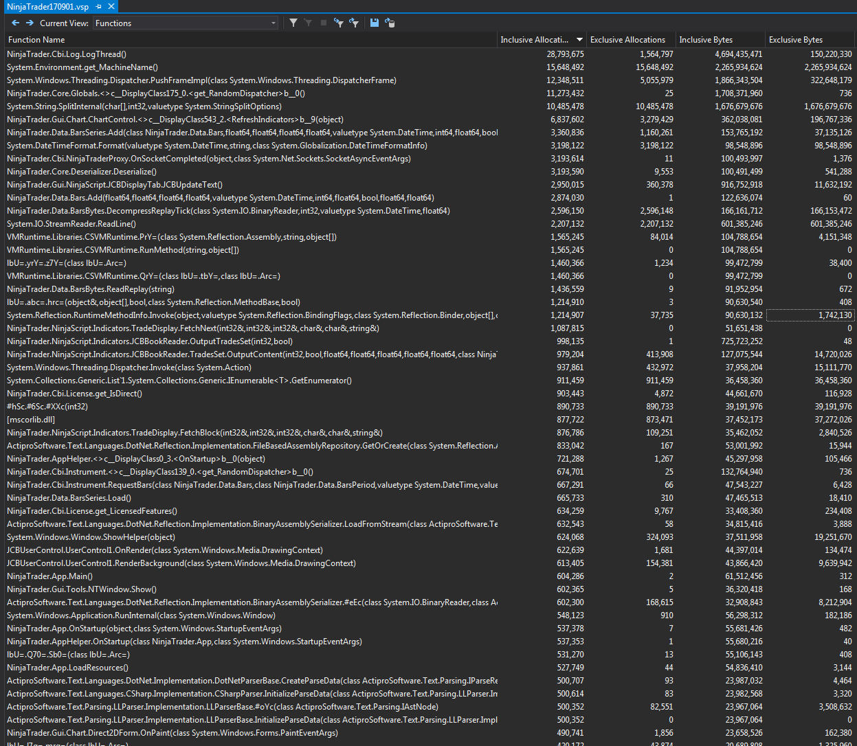Image resolution: width=857 pixels, height=746 pixels.
Task: Select the Dispatcher.PushFrameImpl function row
Action: click(429, 80)
